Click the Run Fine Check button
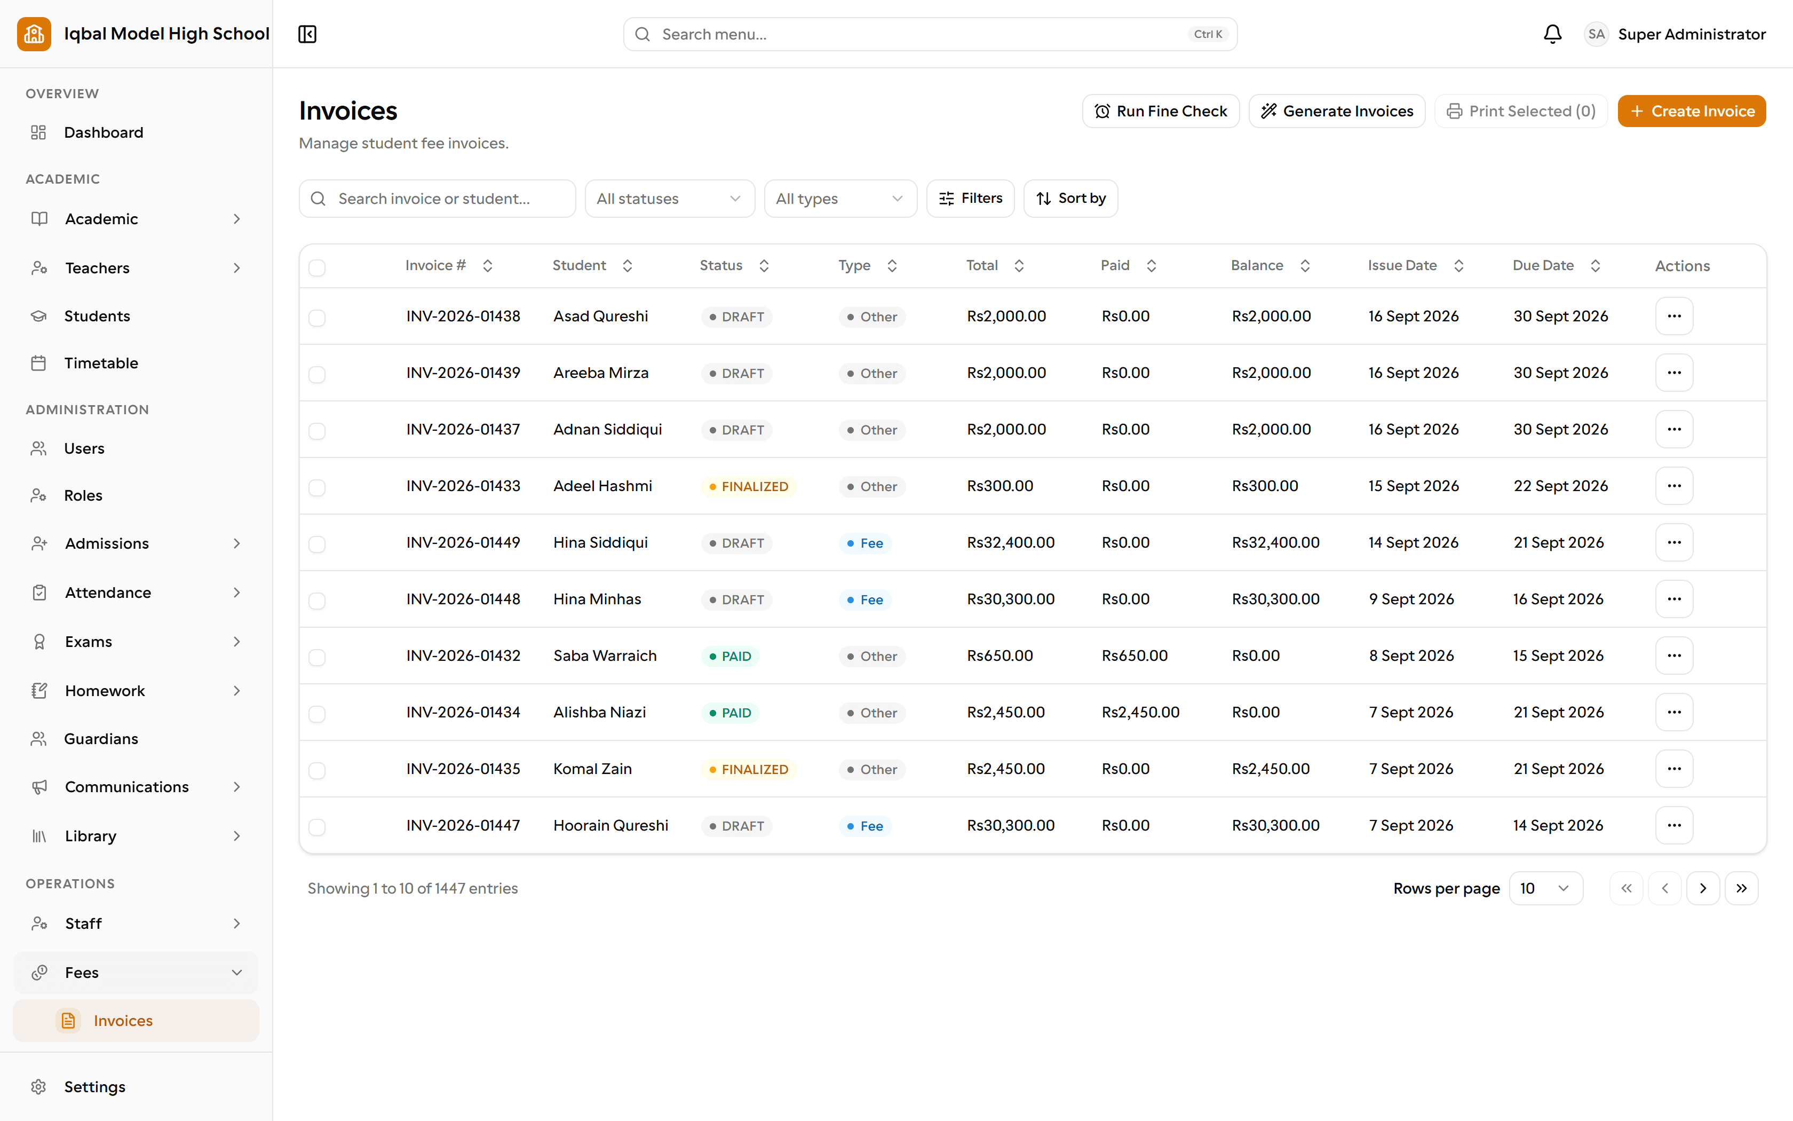 (x=1160, y=111)
